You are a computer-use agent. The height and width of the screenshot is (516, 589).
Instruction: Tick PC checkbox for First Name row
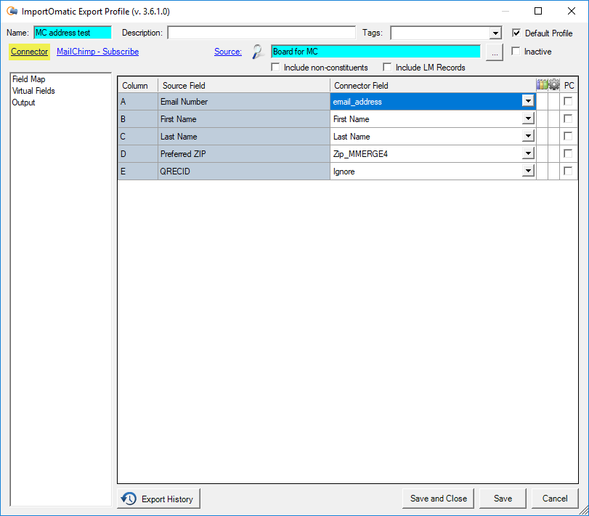(568, 118)
